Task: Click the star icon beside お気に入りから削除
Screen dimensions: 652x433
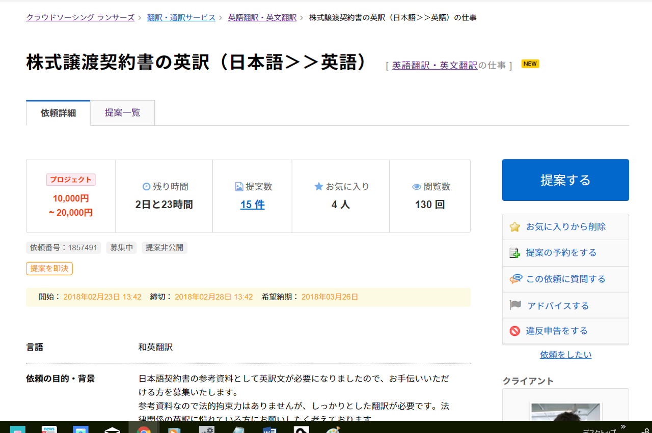Action: coord(514,226)
